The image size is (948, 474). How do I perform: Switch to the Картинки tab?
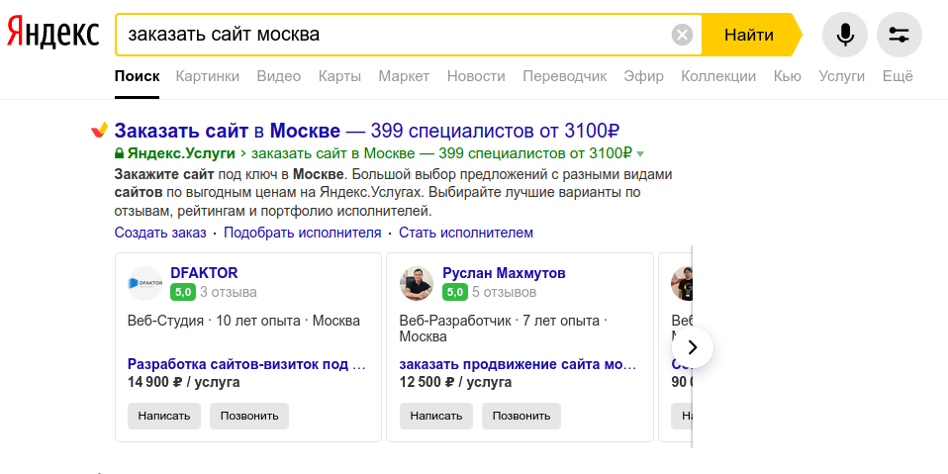pos(208,76)
